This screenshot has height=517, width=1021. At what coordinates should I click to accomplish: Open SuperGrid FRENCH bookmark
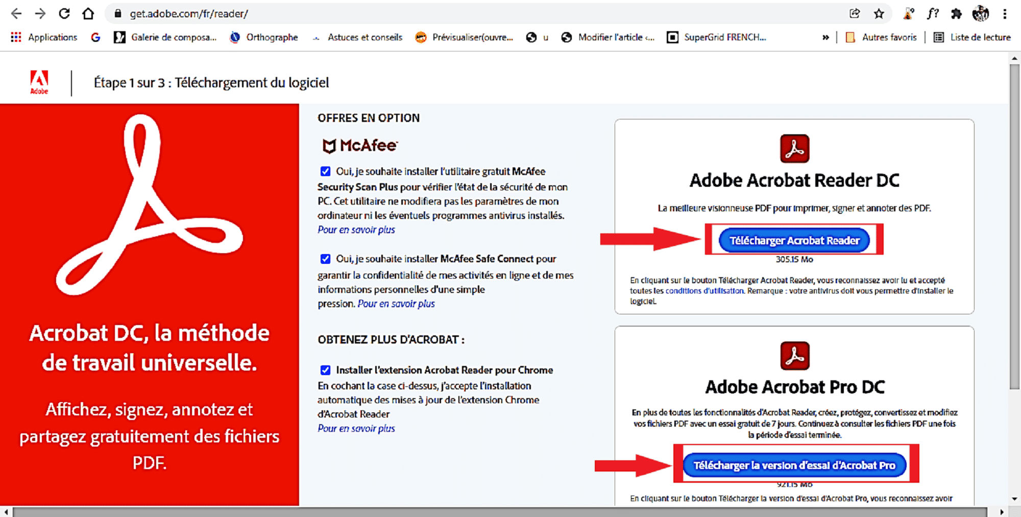pos(717,37)
